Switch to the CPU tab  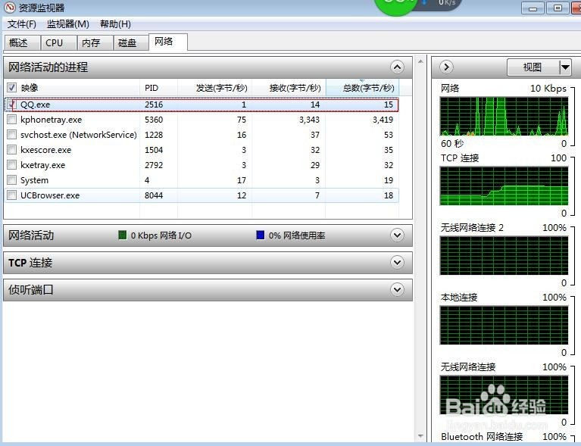[58, 42]
